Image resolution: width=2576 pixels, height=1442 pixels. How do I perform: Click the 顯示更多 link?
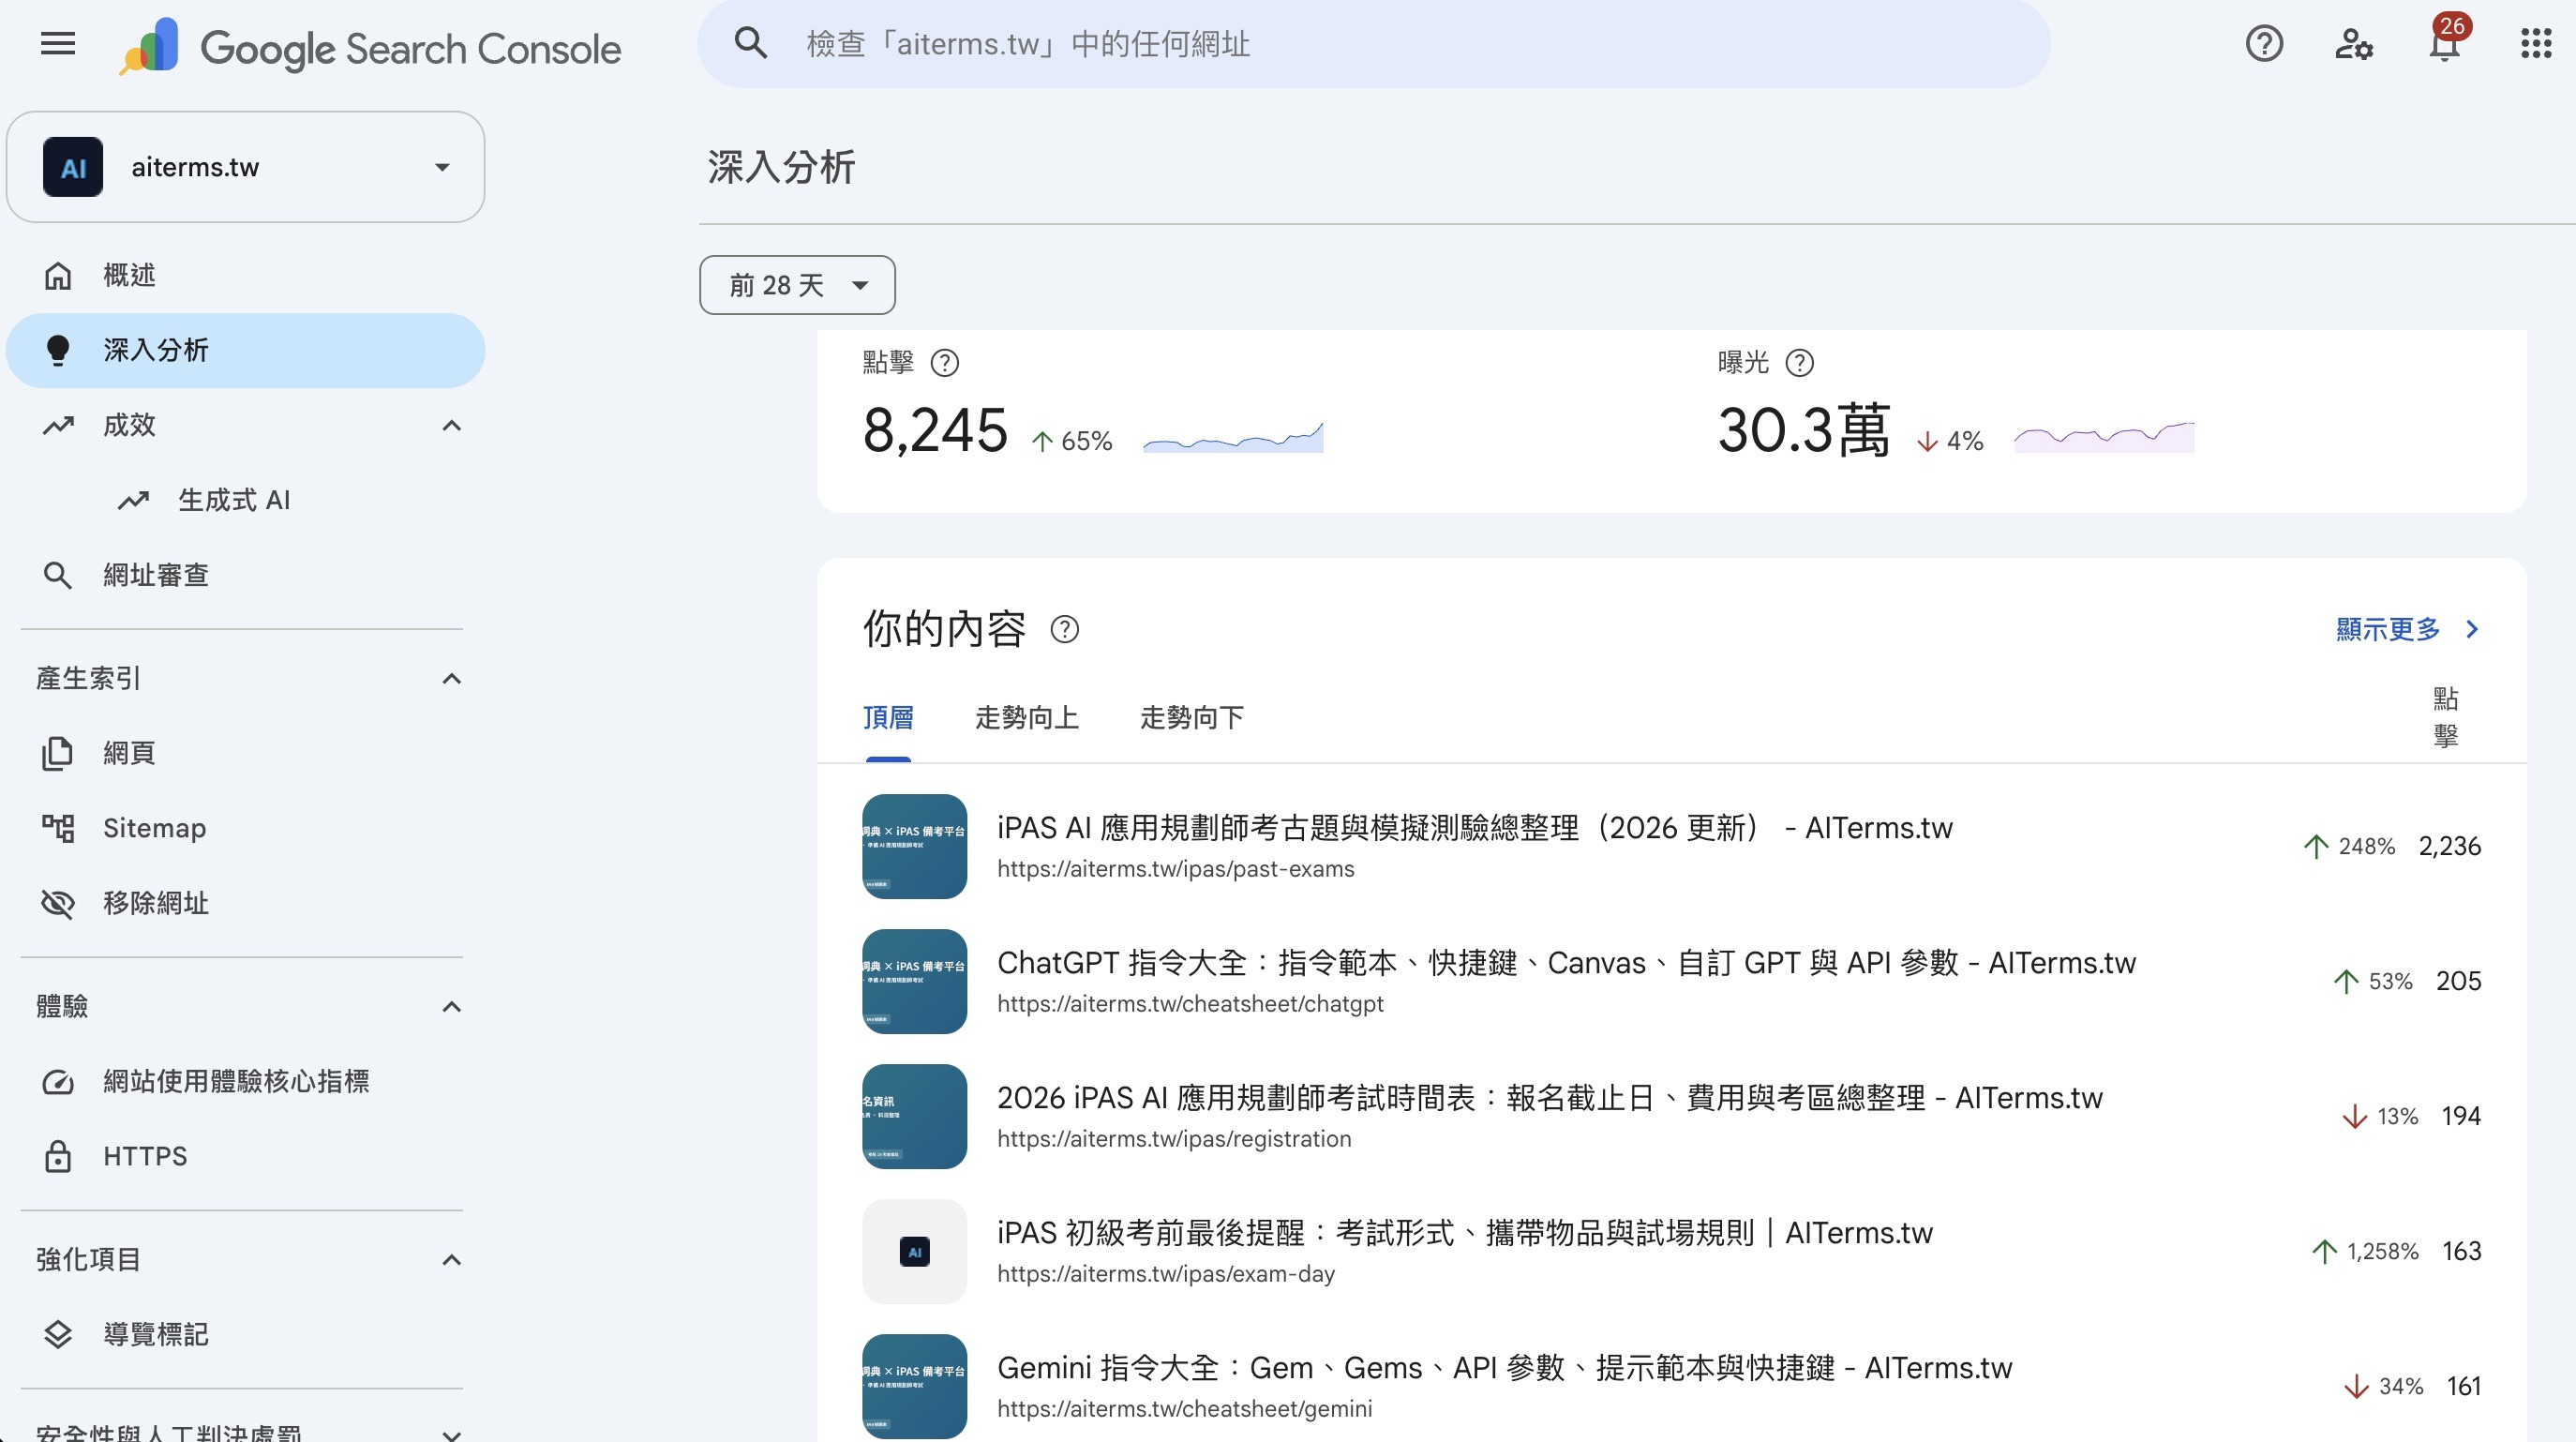click(x=2388, y=629)
